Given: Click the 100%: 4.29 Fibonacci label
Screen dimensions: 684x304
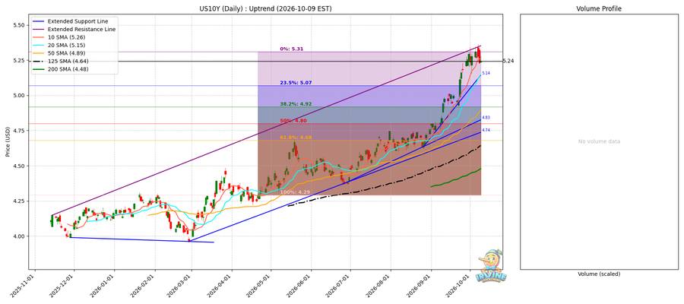Looking at the screenshot, I should coord(295,192).
